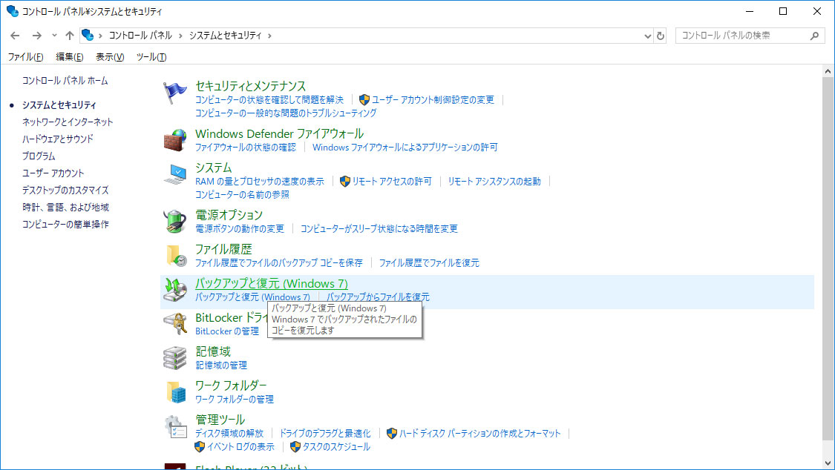Expand chevron after システムとセキュリティ breadcrumb

pos(269,36)
